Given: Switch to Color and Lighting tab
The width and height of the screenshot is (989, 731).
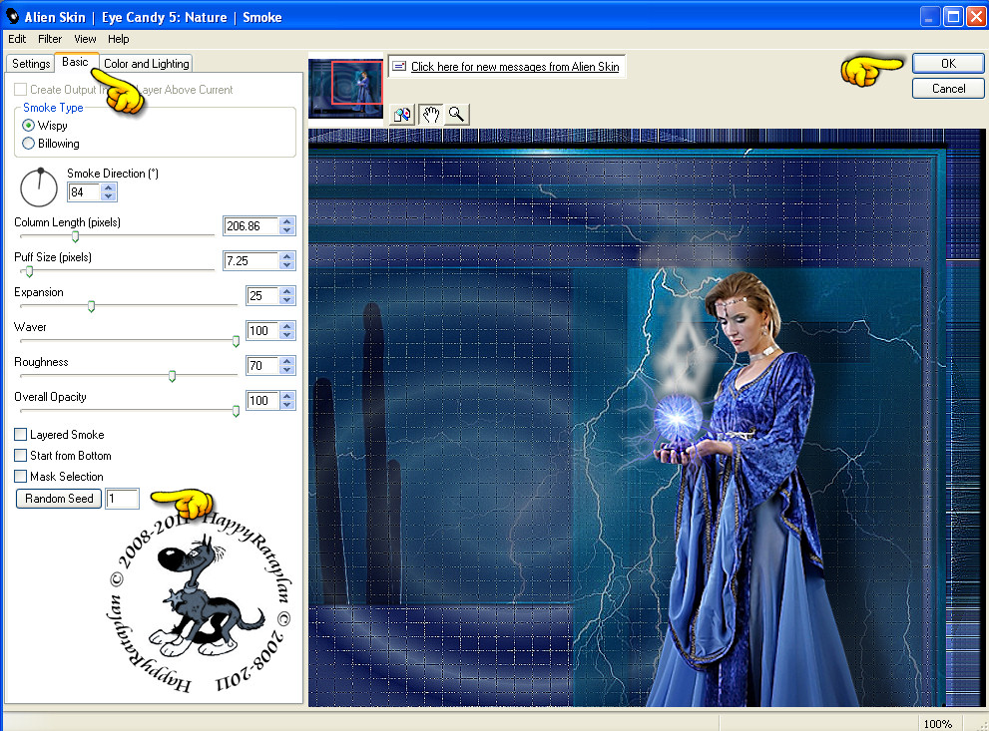Looking at the screenshot, I should click(147, 63).
